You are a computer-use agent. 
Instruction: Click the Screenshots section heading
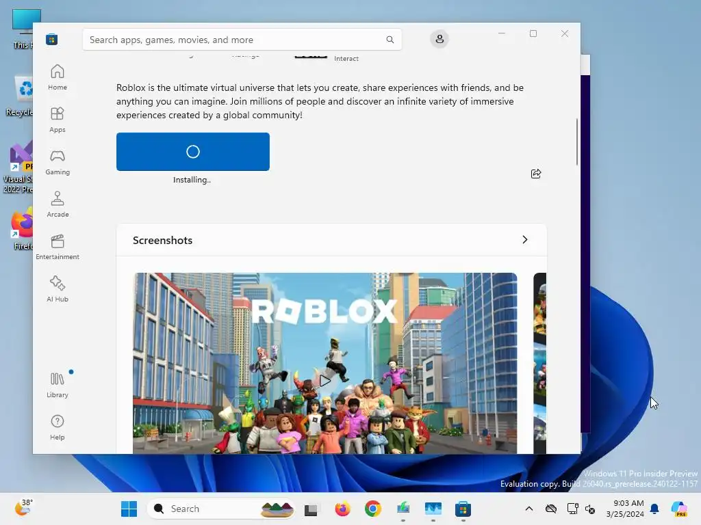click(163, 240)
